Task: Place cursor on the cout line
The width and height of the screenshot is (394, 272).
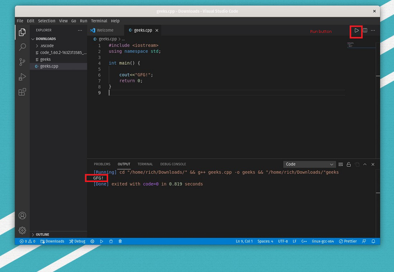Action: click(x=136, y=75)
